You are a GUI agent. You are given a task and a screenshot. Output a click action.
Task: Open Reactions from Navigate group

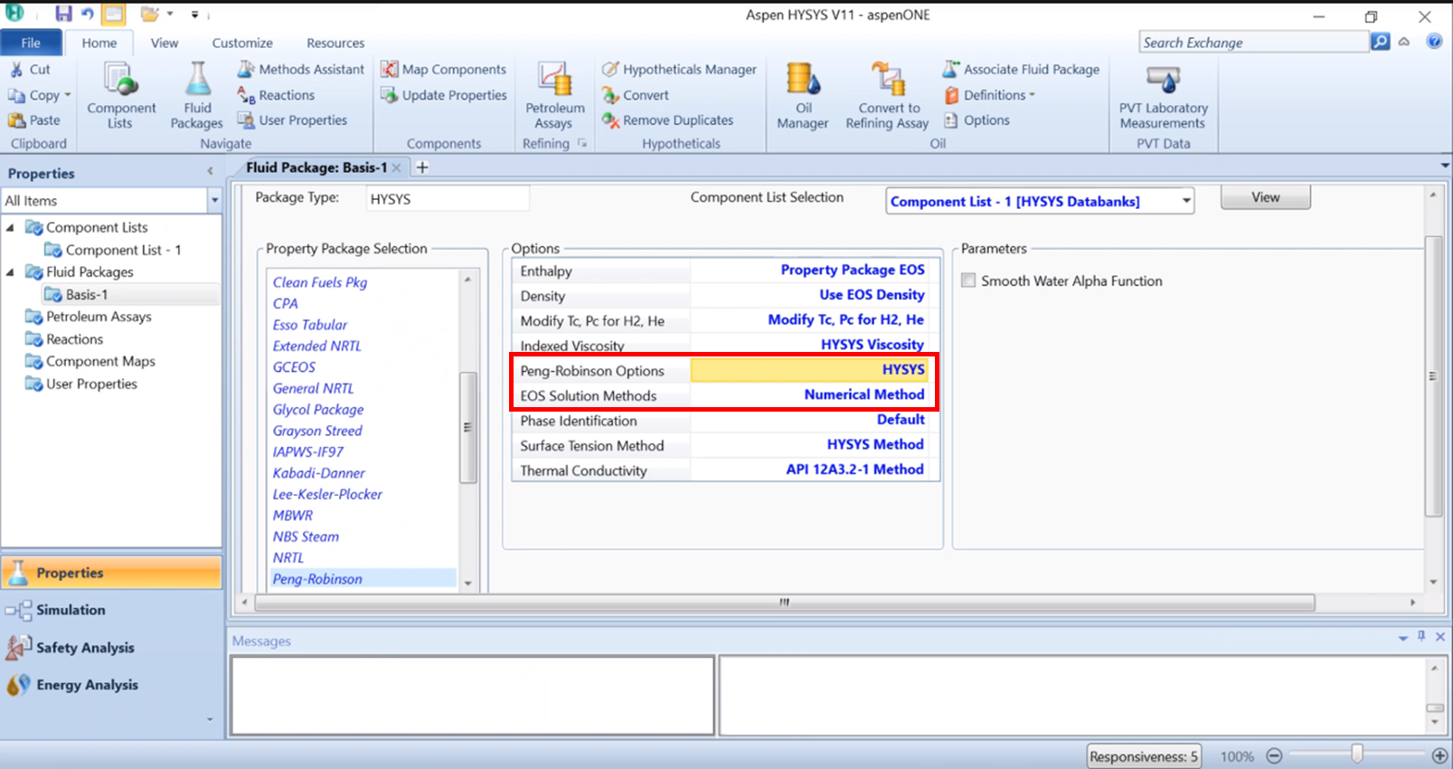pos(276,95)
